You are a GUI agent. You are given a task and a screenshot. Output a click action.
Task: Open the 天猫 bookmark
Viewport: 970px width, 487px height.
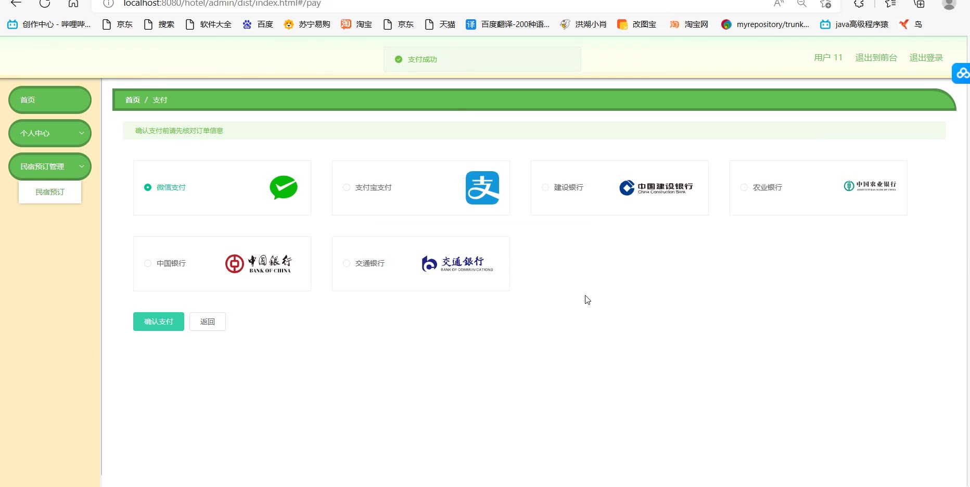[440, 24]
